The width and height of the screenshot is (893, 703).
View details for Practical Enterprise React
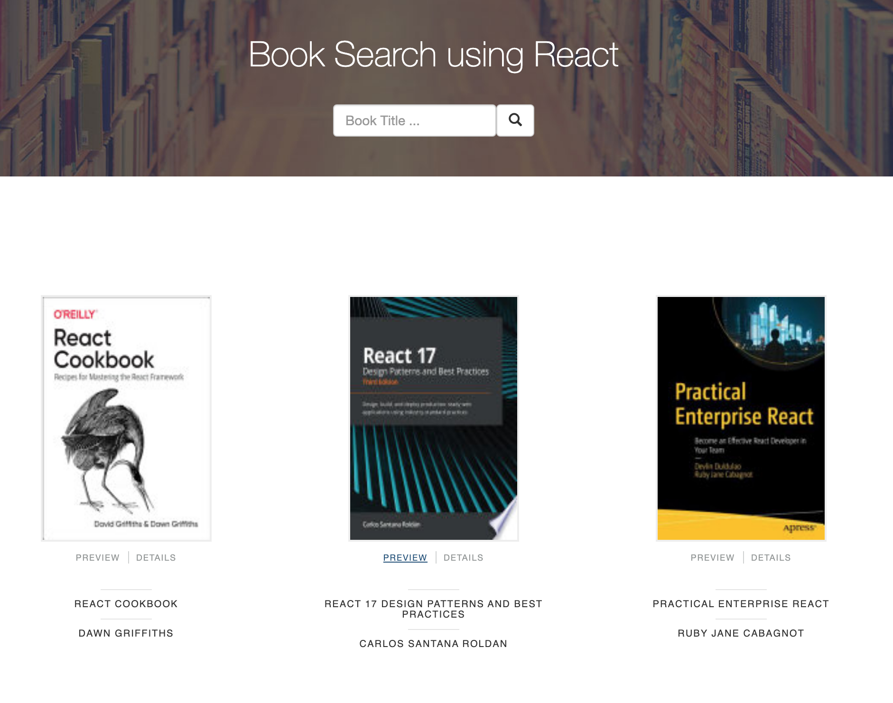tap(771, 558)
